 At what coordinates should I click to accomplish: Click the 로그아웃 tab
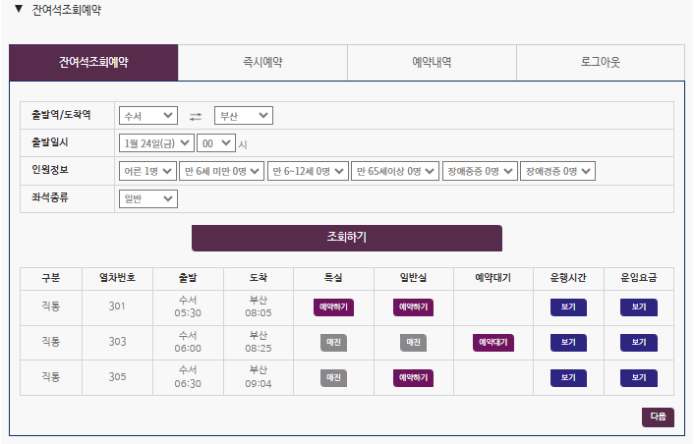tap(601, 62)
